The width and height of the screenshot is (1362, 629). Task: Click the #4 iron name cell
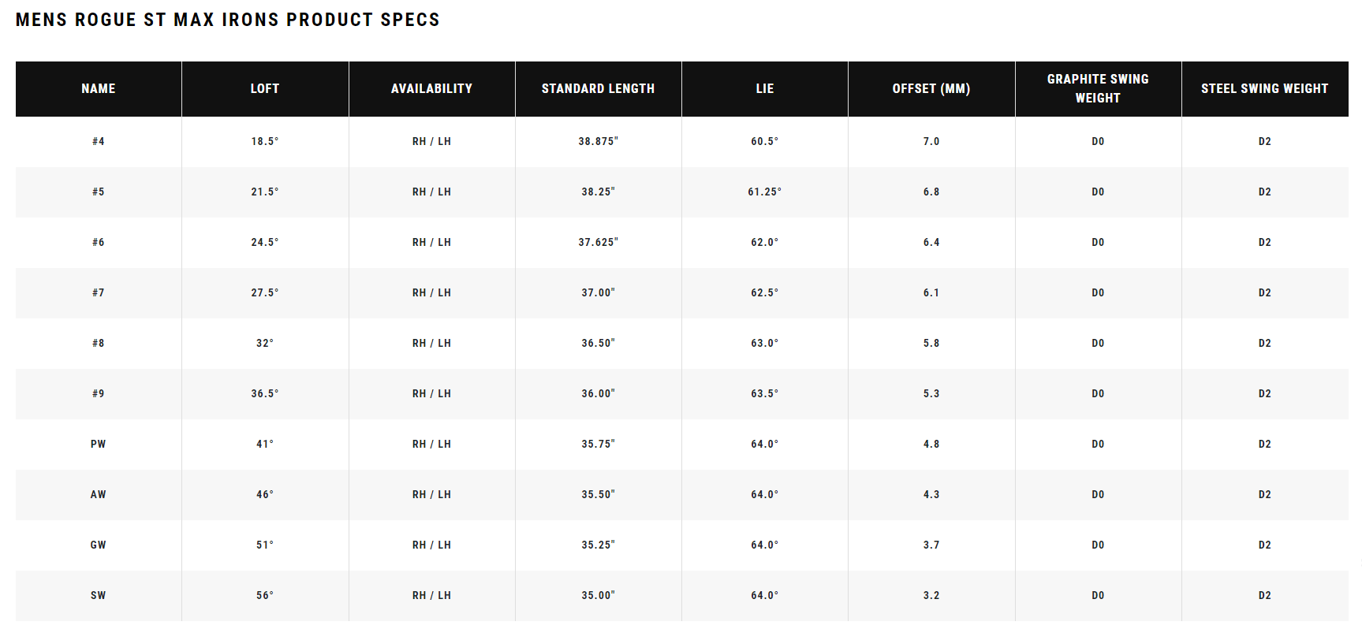[99, 142]
